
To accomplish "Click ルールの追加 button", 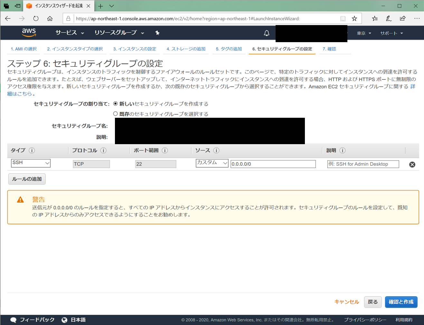I will click(x=27, y=179).
